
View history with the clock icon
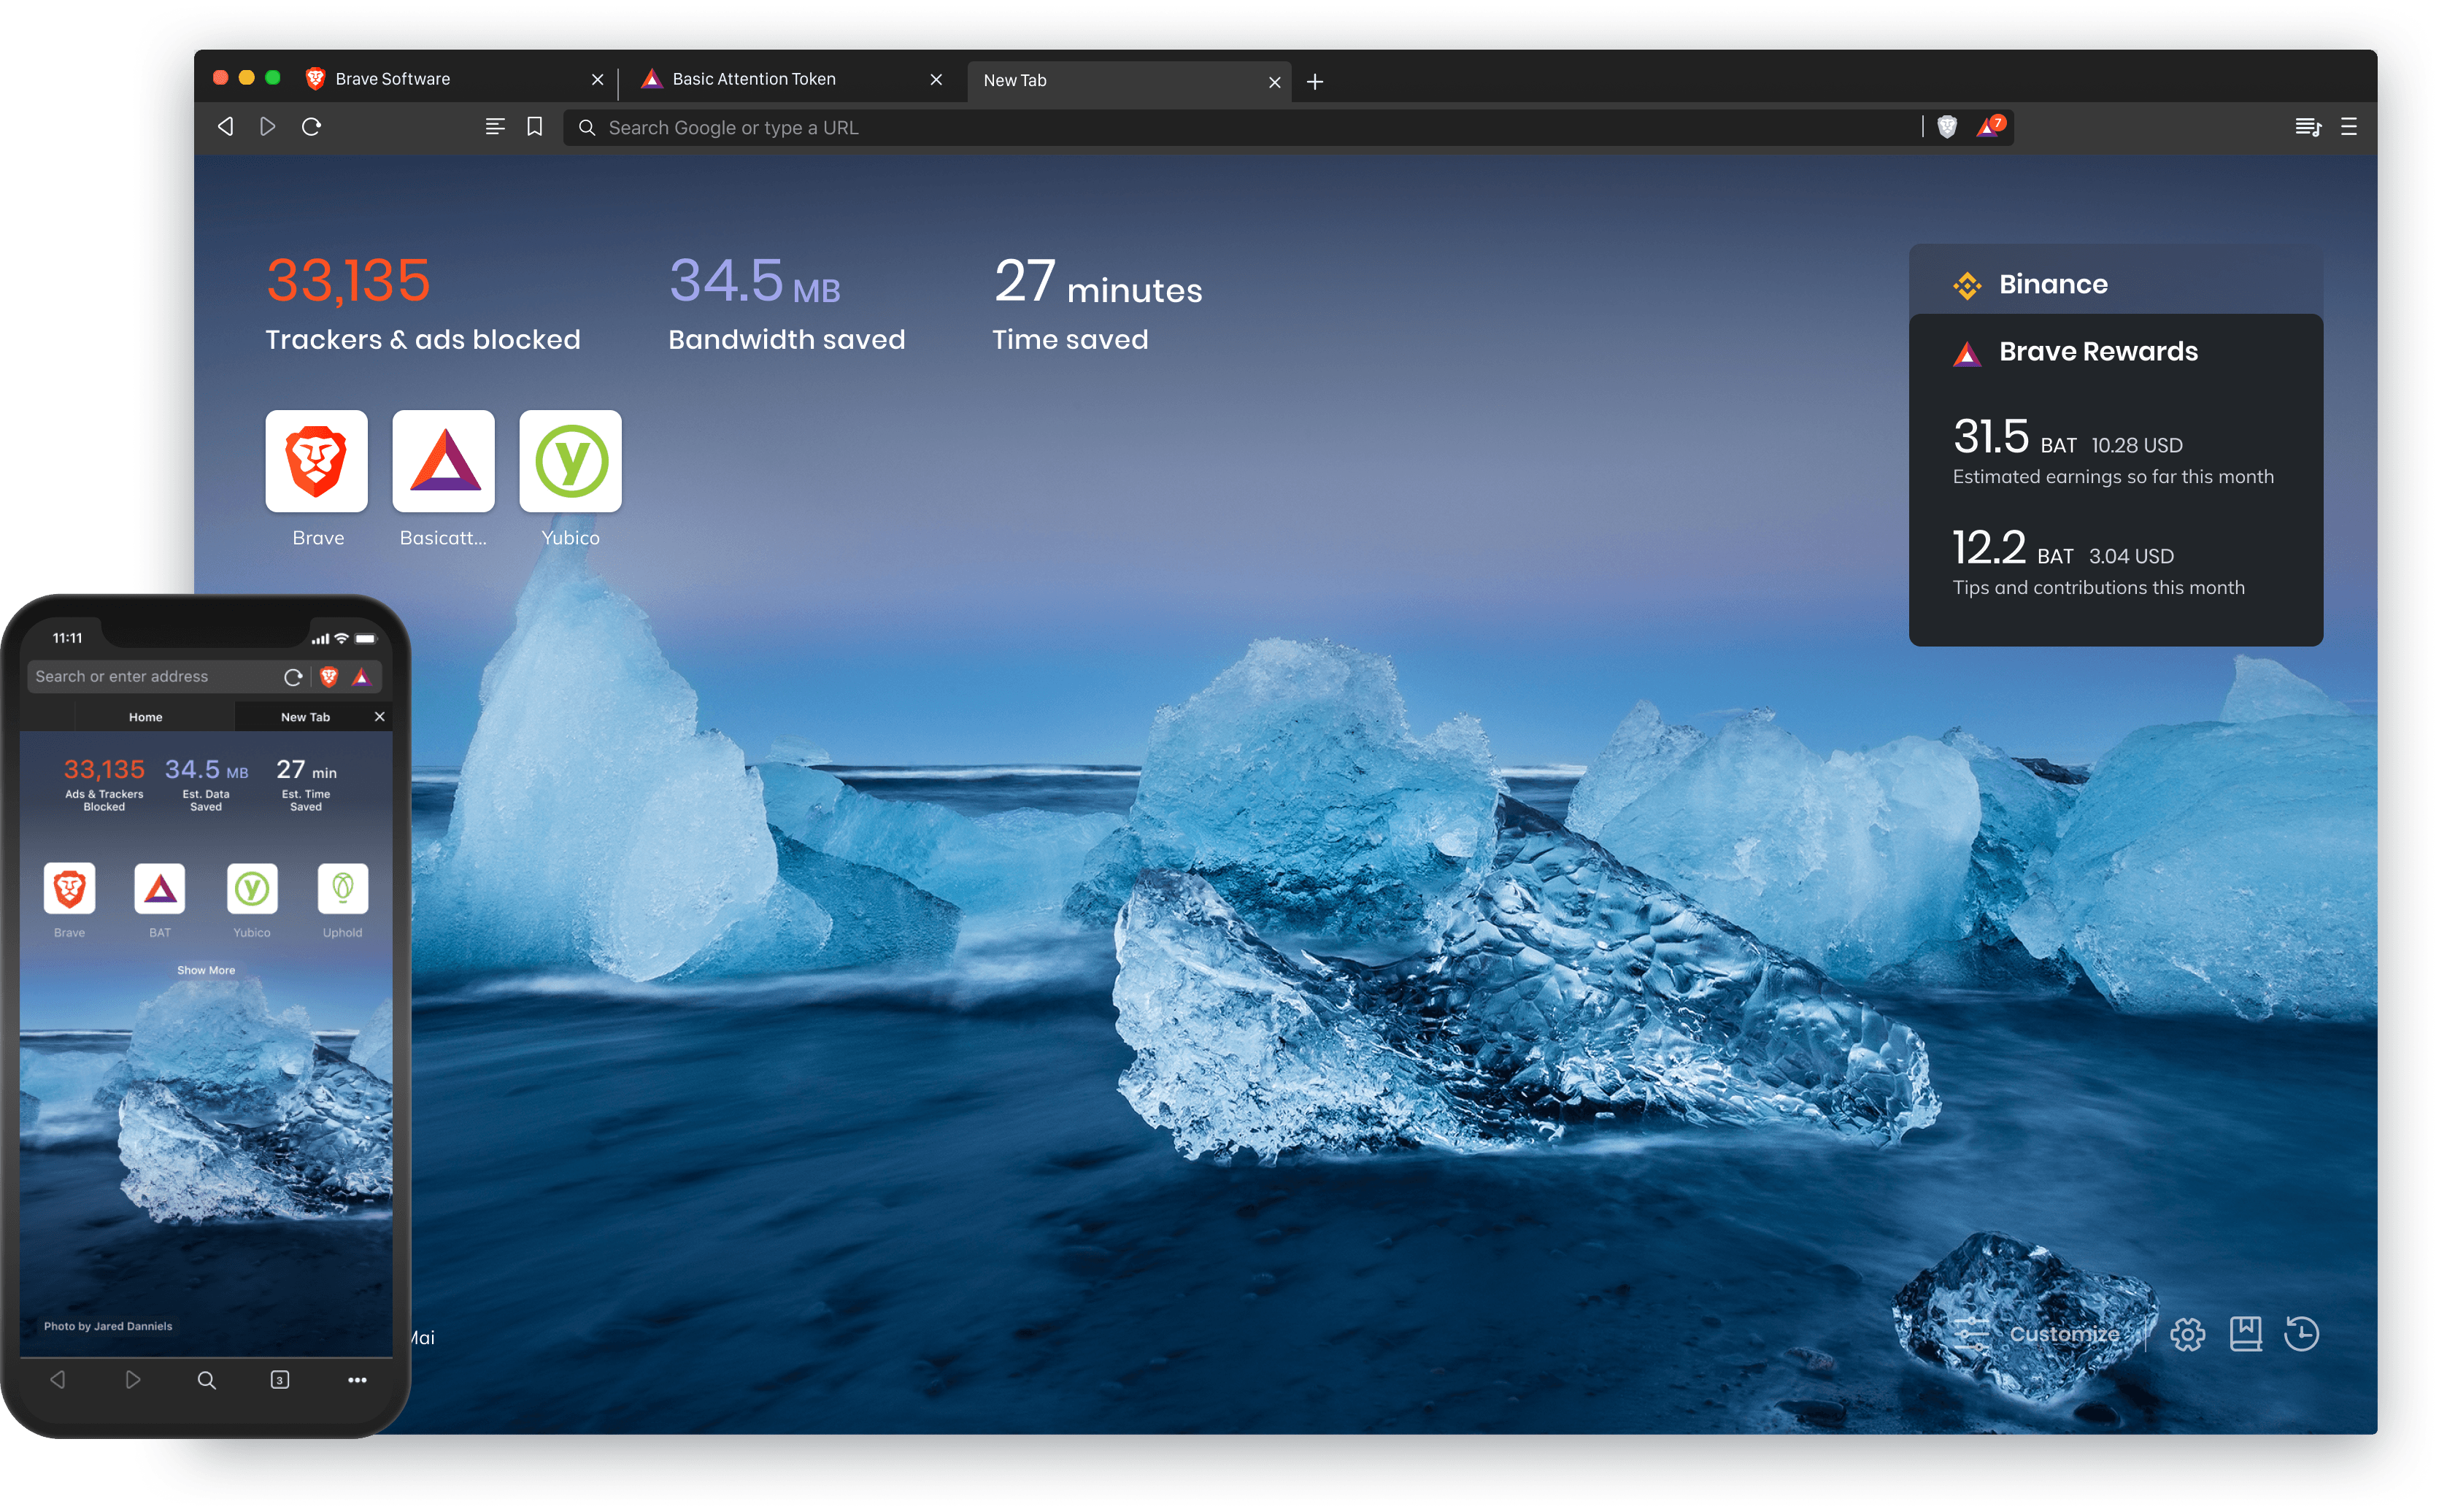pos(2305,1334)
